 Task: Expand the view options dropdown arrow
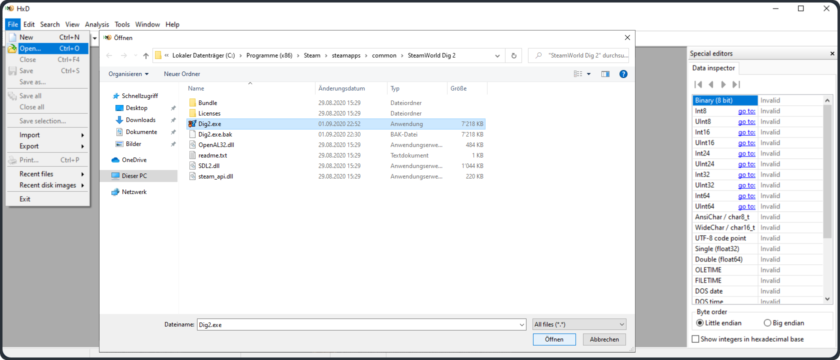click(x=588, y=74)
